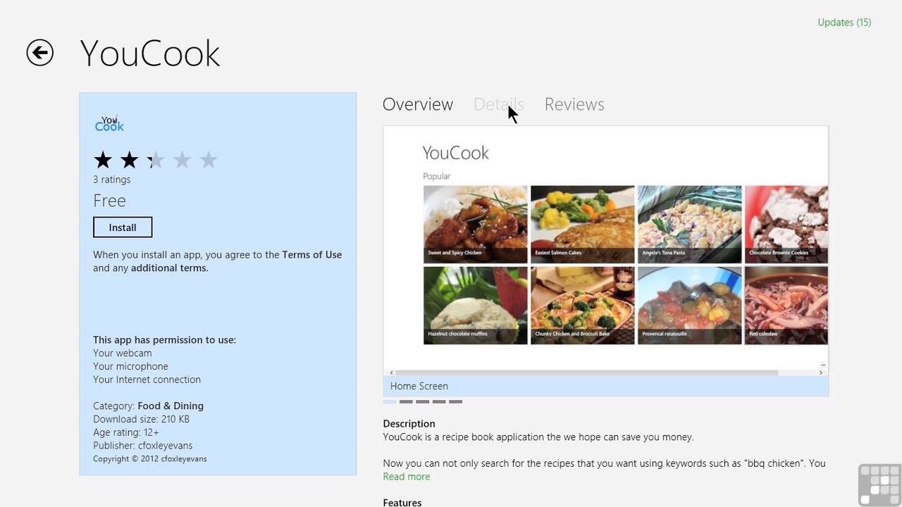
Task: Go back with the circled arrow button
Action: (40, 53)
